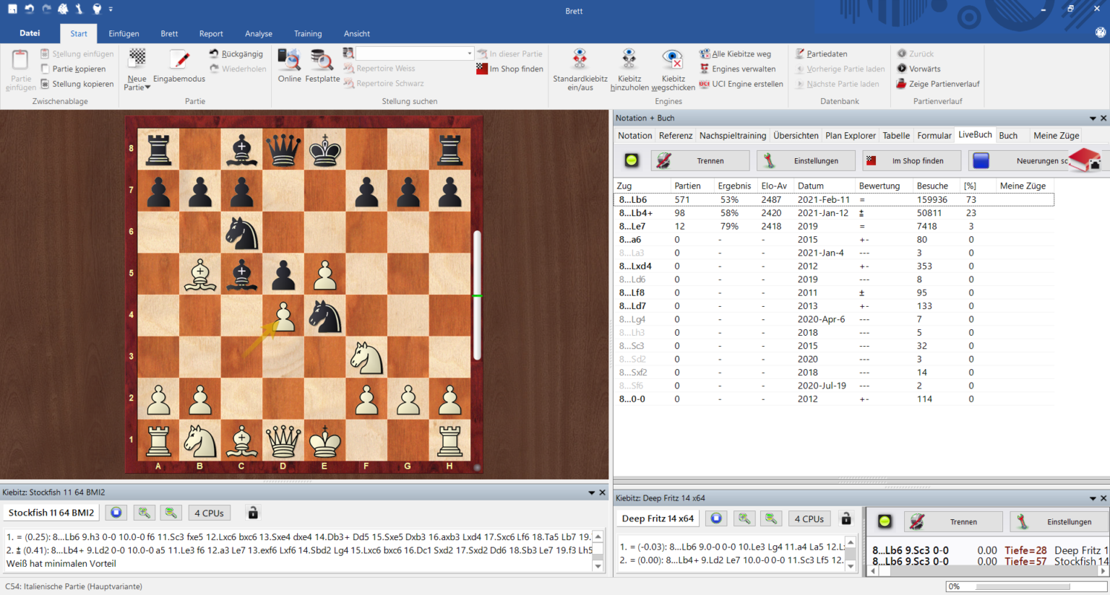Viewport: 1110px width, 595px height.
Task: Expand the Neue Partie dropdown arrow
Action: 148,87
